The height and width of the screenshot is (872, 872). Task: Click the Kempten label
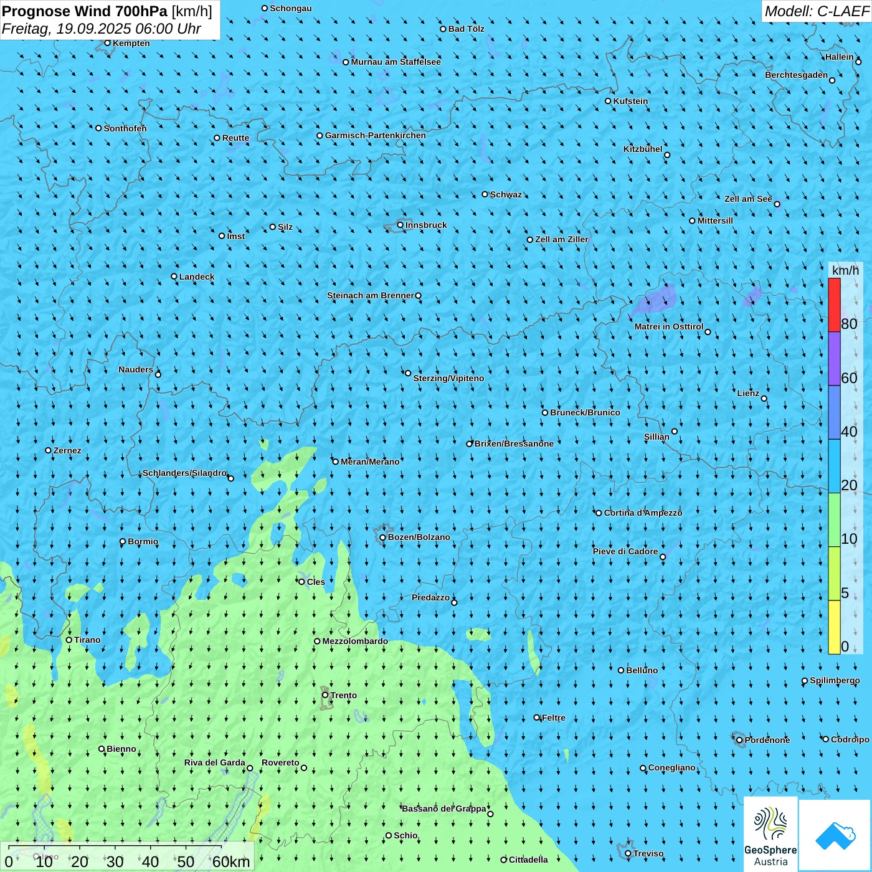pyautogui.click(x=131, y=43)
